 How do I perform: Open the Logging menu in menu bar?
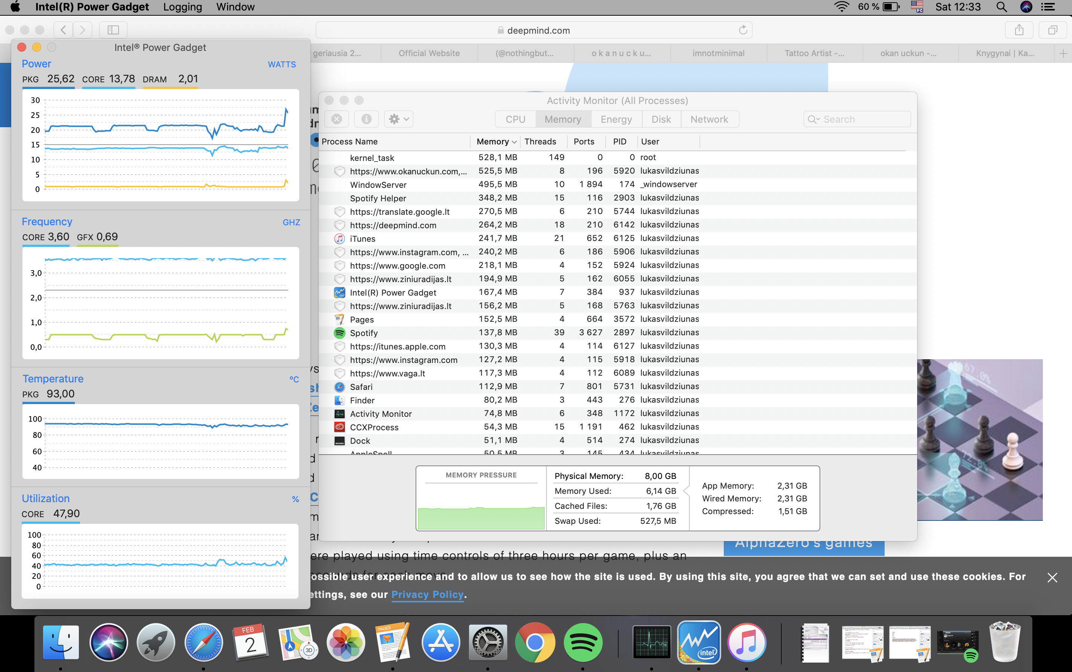182,7
